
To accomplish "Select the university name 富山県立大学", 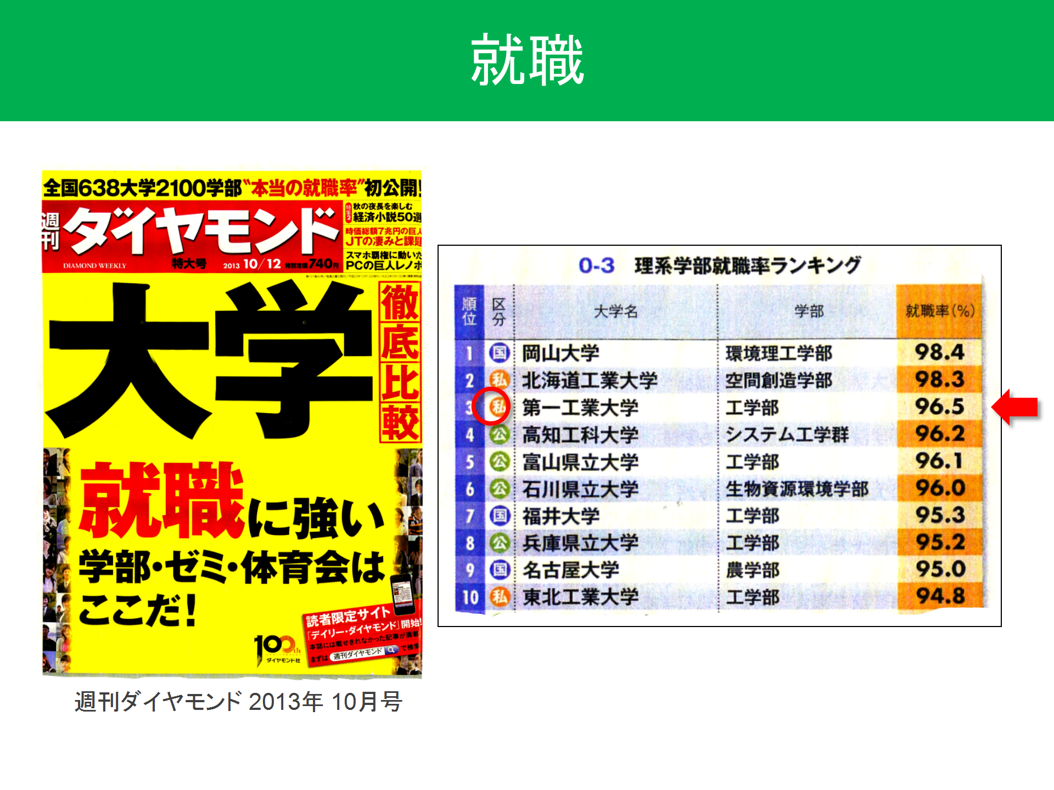I will coord(580,461).
